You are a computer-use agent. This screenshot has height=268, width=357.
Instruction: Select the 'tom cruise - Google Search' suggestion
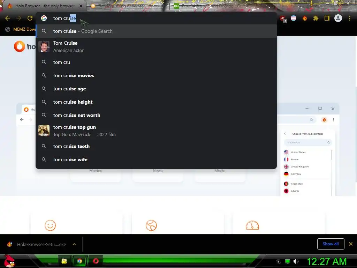tap(156, 31)
